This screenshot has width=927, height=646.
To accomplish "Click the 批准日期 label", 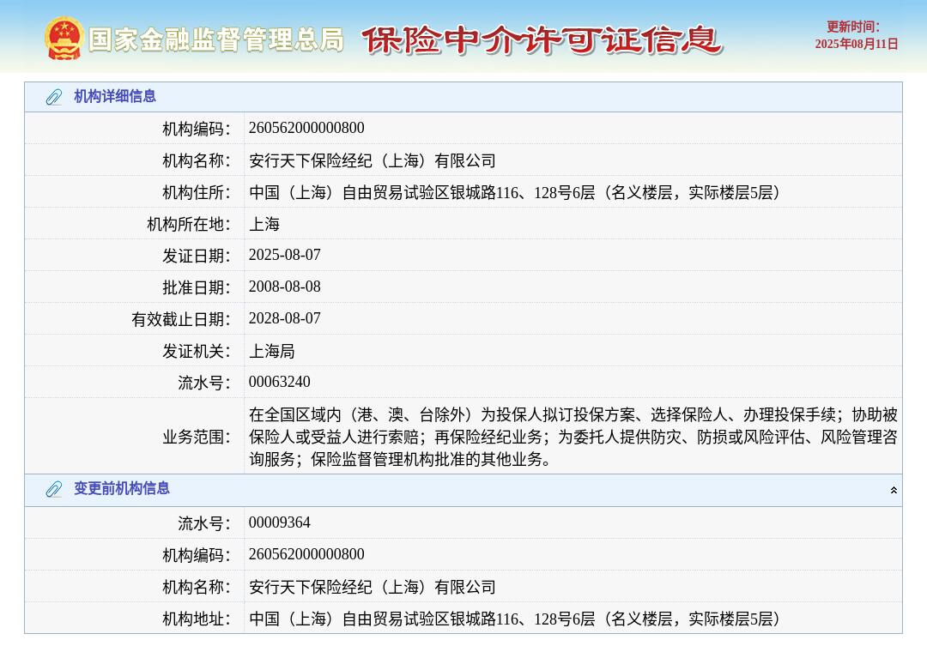I will point(197,288).
